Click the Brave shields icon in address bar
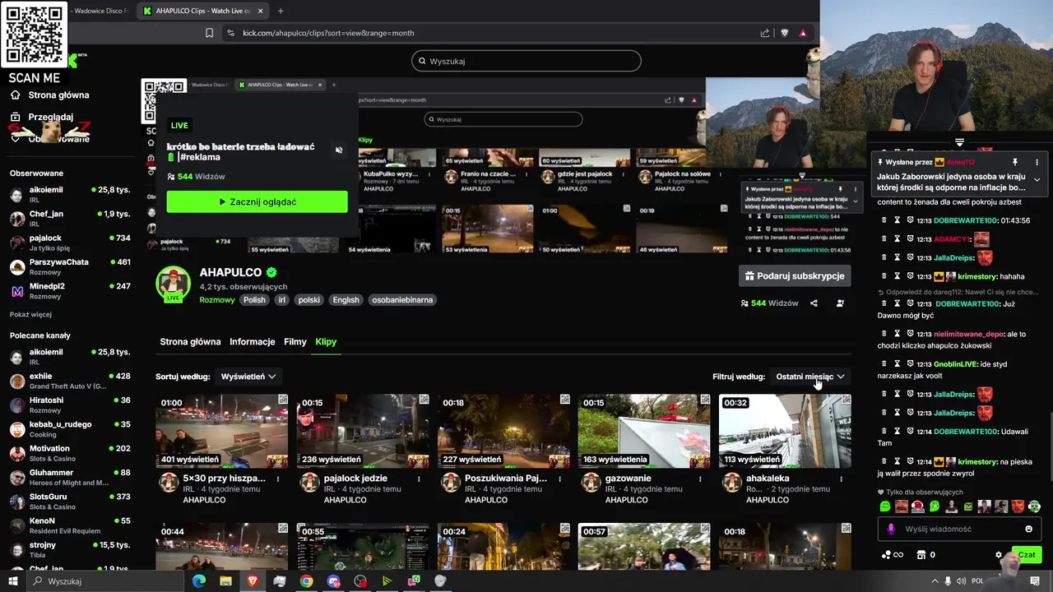Image resolution: width=1053 pixels, height=592 pixels. point(784,33)
